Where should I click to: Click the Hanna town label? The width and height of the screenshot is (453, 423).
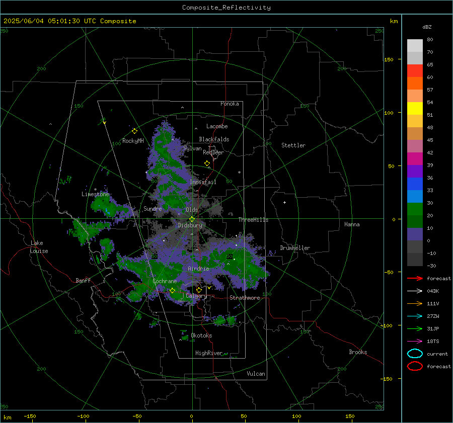click(x=352, y=224)
